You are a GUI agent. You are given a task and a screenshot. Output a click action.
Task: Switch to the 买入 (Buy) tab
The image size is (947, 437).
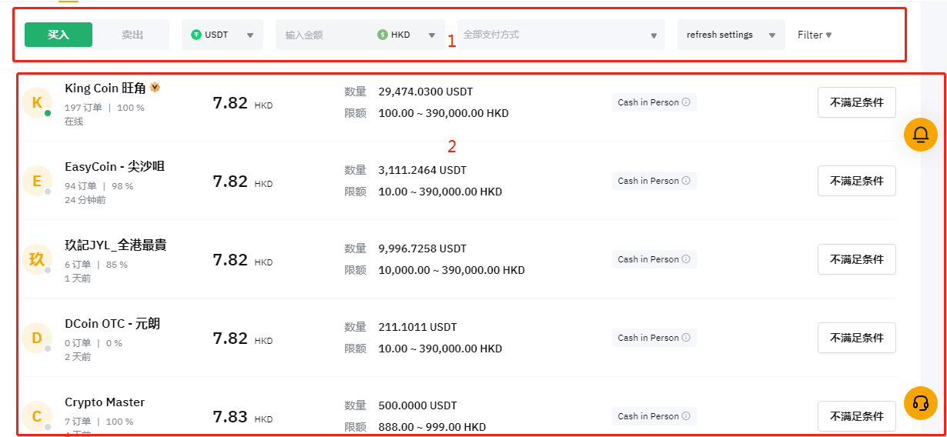coord(59,35)
